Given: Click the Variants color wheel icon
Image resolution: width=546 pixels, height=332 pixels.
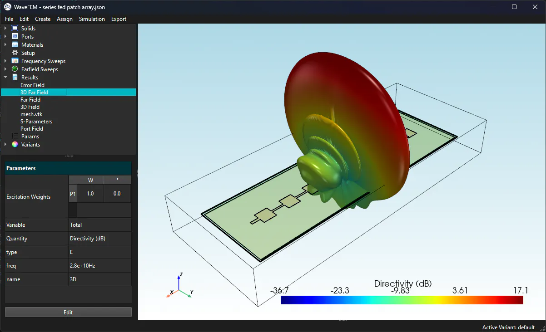Looking at the screenshot, I should pos(15,144).
